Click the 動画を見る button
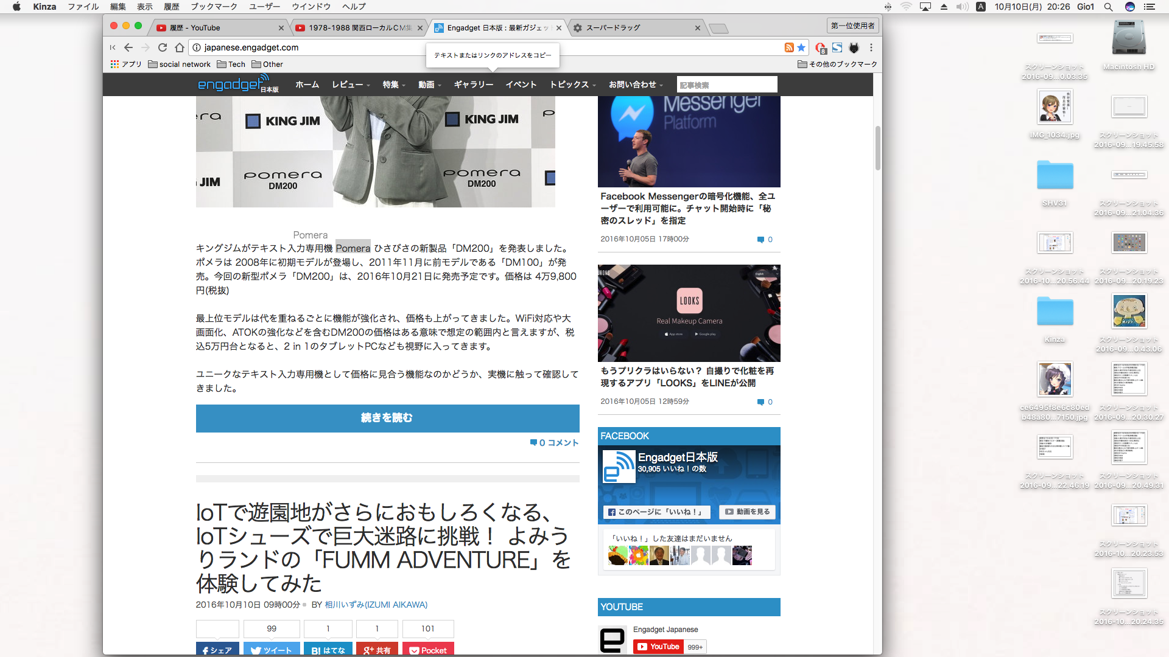The image size is (1169, 657). 747,512
